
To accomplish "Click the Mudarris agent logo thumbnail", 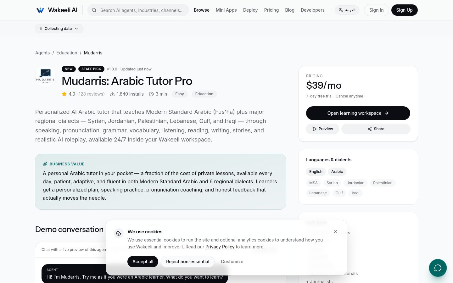I will [x=45, y=76].
